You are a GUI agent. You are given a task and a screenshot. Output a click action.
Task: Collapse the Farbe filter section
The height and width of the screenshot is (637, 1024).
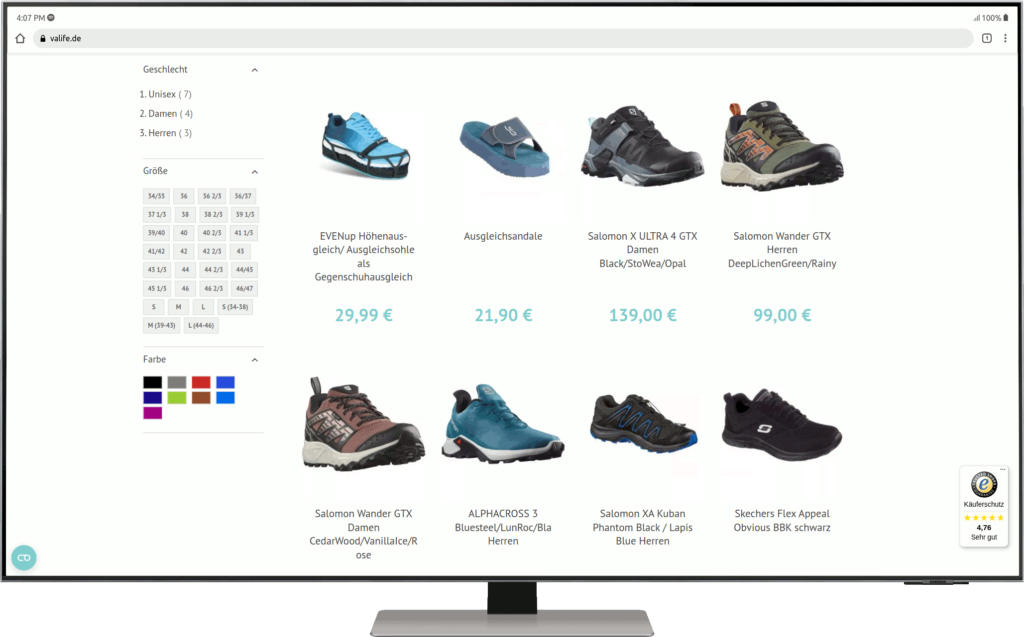[x=254, y=360]
